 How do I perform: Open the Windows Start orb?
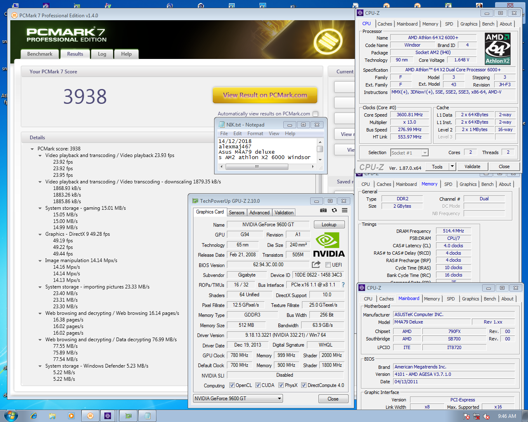(10, 415)
